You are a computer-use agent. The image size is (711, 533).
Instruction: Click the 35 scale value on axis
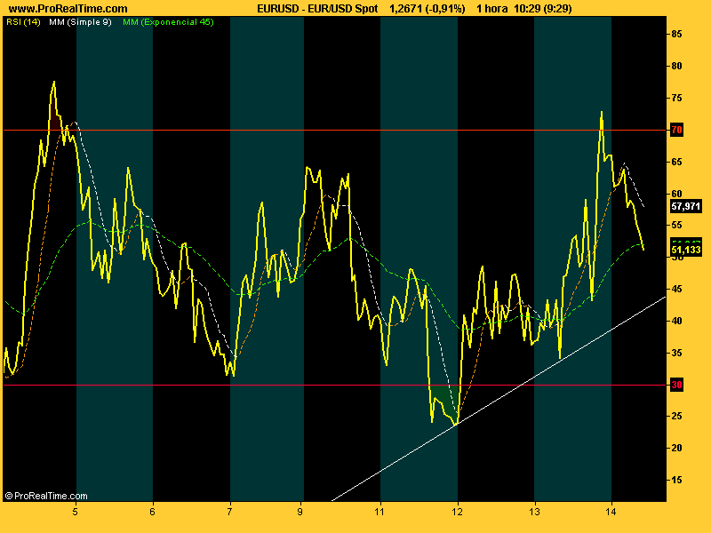click(676, 353)
